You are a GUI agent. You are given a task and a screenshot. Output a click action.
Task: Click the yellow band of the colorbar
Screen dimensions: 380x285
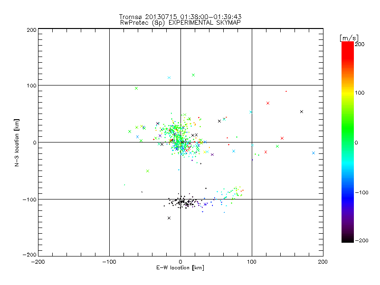pyautogui.click(x=348, y=93)
